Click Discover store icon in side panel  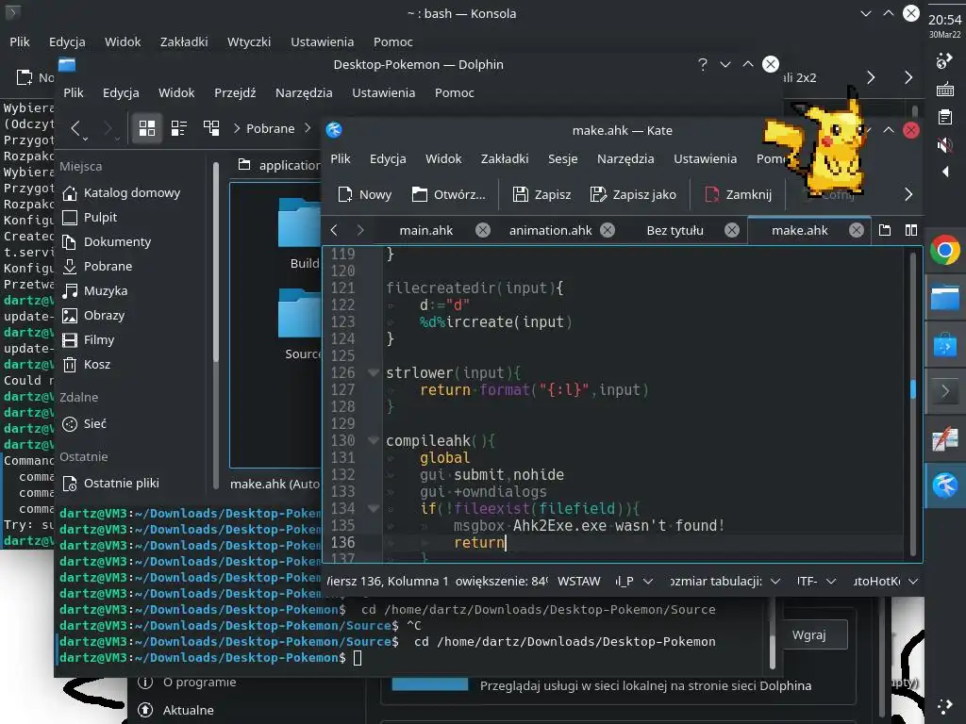tap(944, 345)
